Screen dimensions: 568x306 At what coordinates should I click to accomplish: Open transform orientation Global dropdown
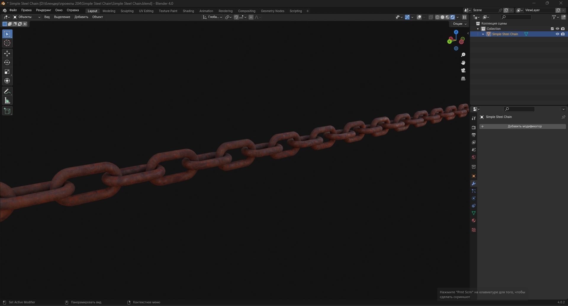pyautogui.click(x=212, y=17)
